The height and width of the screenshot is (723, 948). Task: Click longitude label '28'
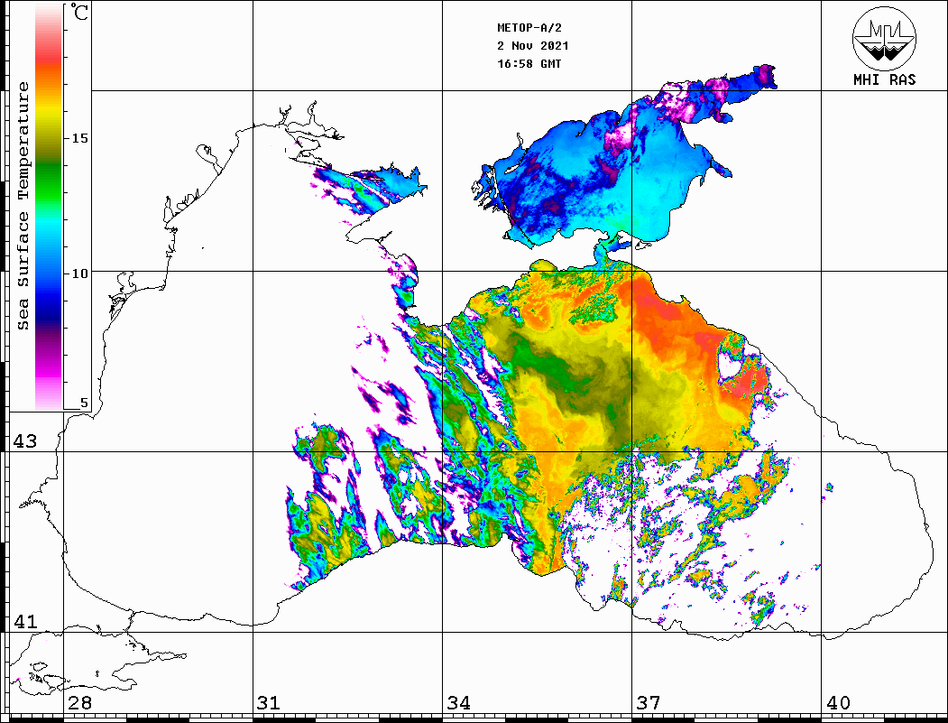pyautogui.click(x=79, y=703)
